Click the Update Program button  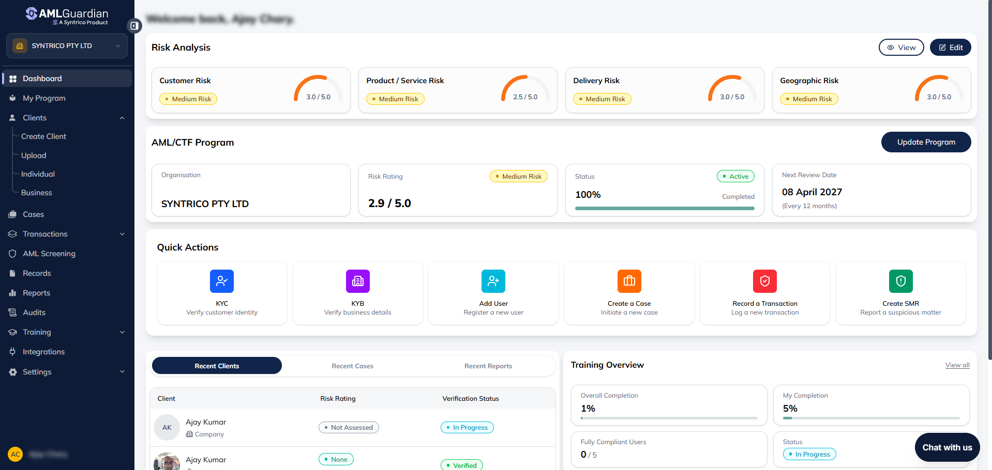tap(926, 142)
